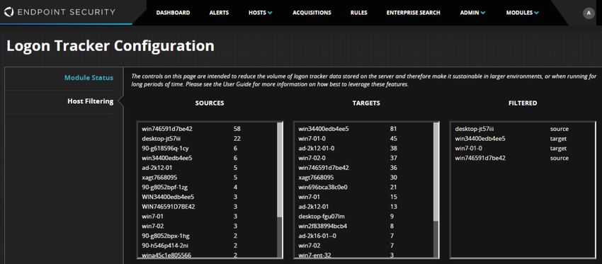Image resolution: width=602 pixels, height=264 pixels.
Task: Switch to the Module Status tab
Action: click(x=89, y=78)
